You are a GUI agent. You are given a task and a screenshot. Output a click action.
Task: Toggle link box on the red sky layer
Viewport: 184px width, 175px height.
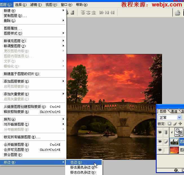pos(166,150)
